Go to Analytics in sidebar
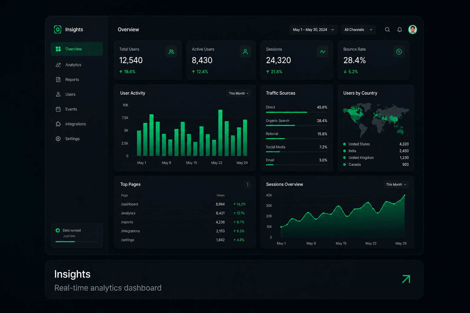 tap(77, 65)
